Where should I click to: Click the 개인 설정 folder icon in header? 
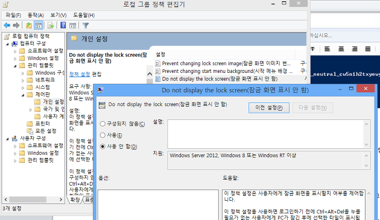[74, 38]
